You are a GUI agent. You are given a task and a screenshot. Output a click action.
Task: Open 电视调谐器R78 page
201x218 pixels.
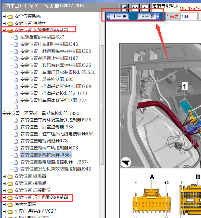coord(44,141)
